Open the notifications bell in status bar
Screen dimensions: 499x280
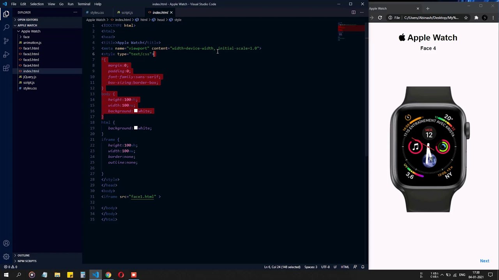tap(363, 267)
